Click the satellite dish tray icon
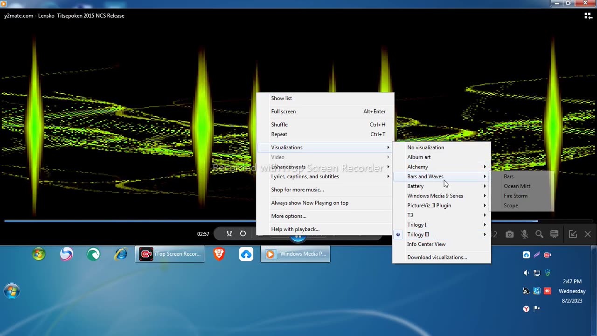597x336 pixels. point(526,291)
